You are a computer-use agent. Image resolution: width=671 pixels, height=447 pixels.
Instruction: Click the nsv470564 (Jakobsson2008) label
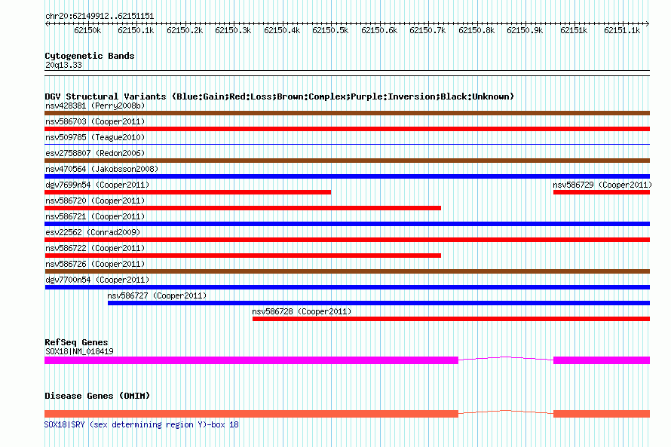(x=102, y=169)
